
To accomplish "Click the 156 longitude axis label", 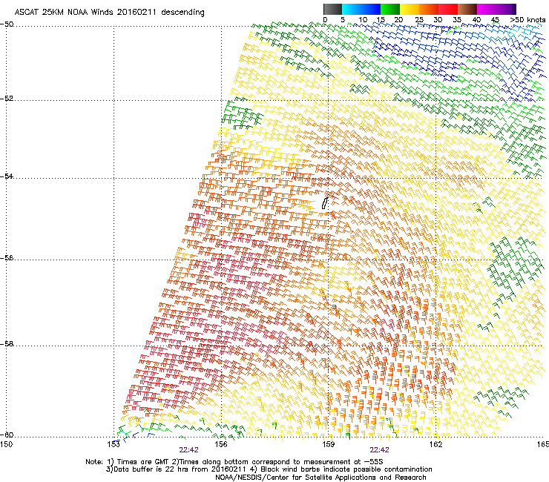I will [x=221, y=444].
